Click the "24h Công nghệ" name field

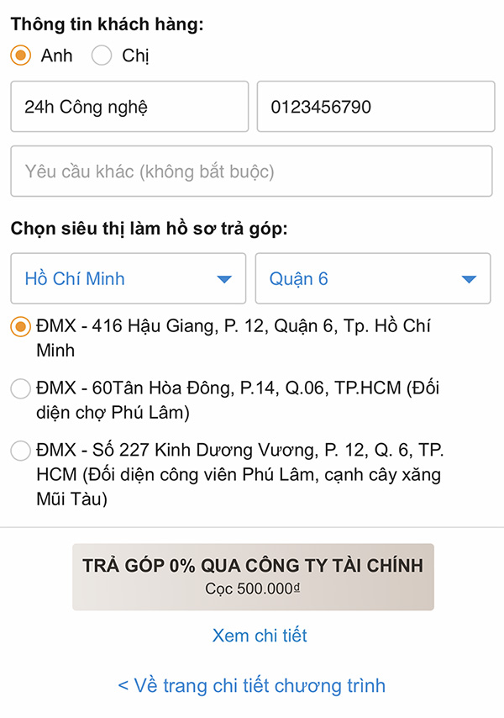(129, 106)
